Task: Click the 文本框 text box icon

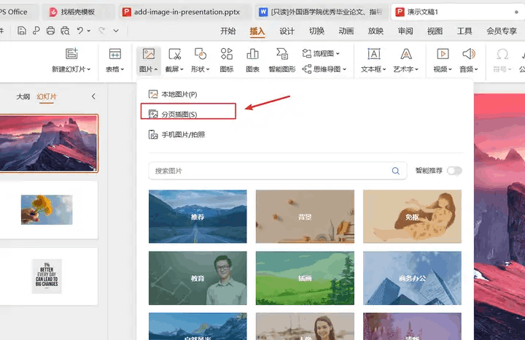Action: [x=373, y=55]
